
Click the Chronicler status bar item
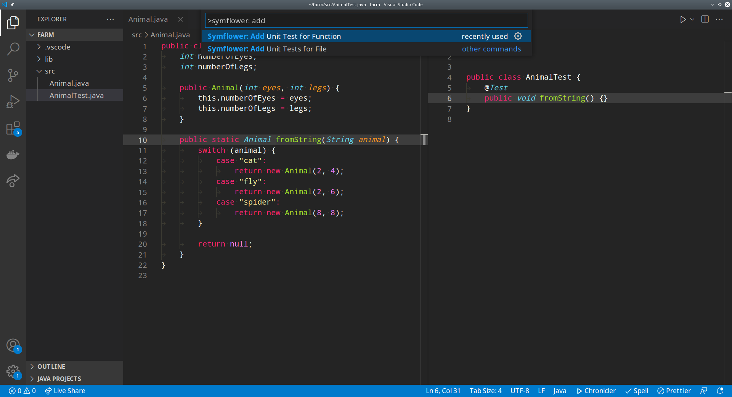point(596,391)
